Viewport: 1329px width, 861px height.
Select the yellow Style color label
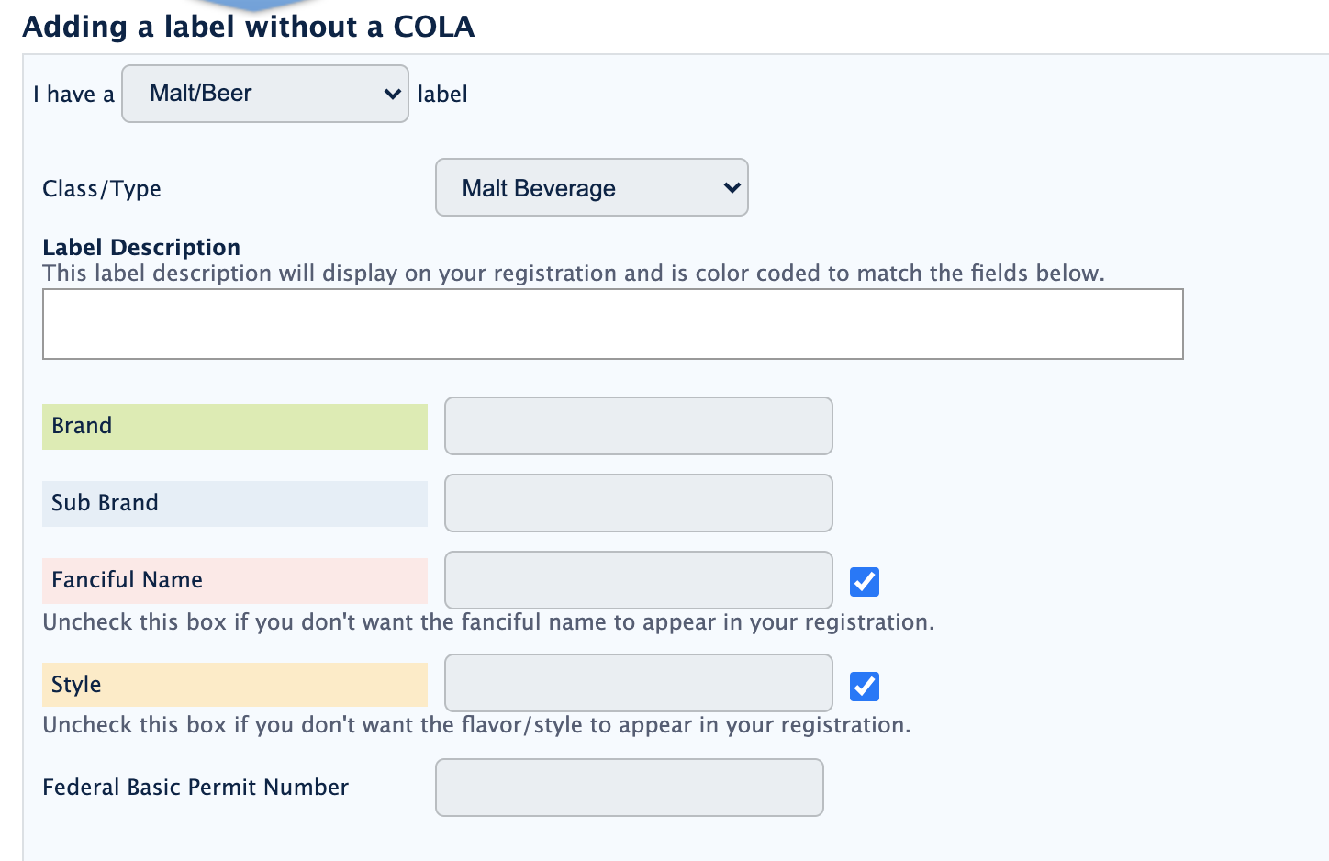click(234, 685)
